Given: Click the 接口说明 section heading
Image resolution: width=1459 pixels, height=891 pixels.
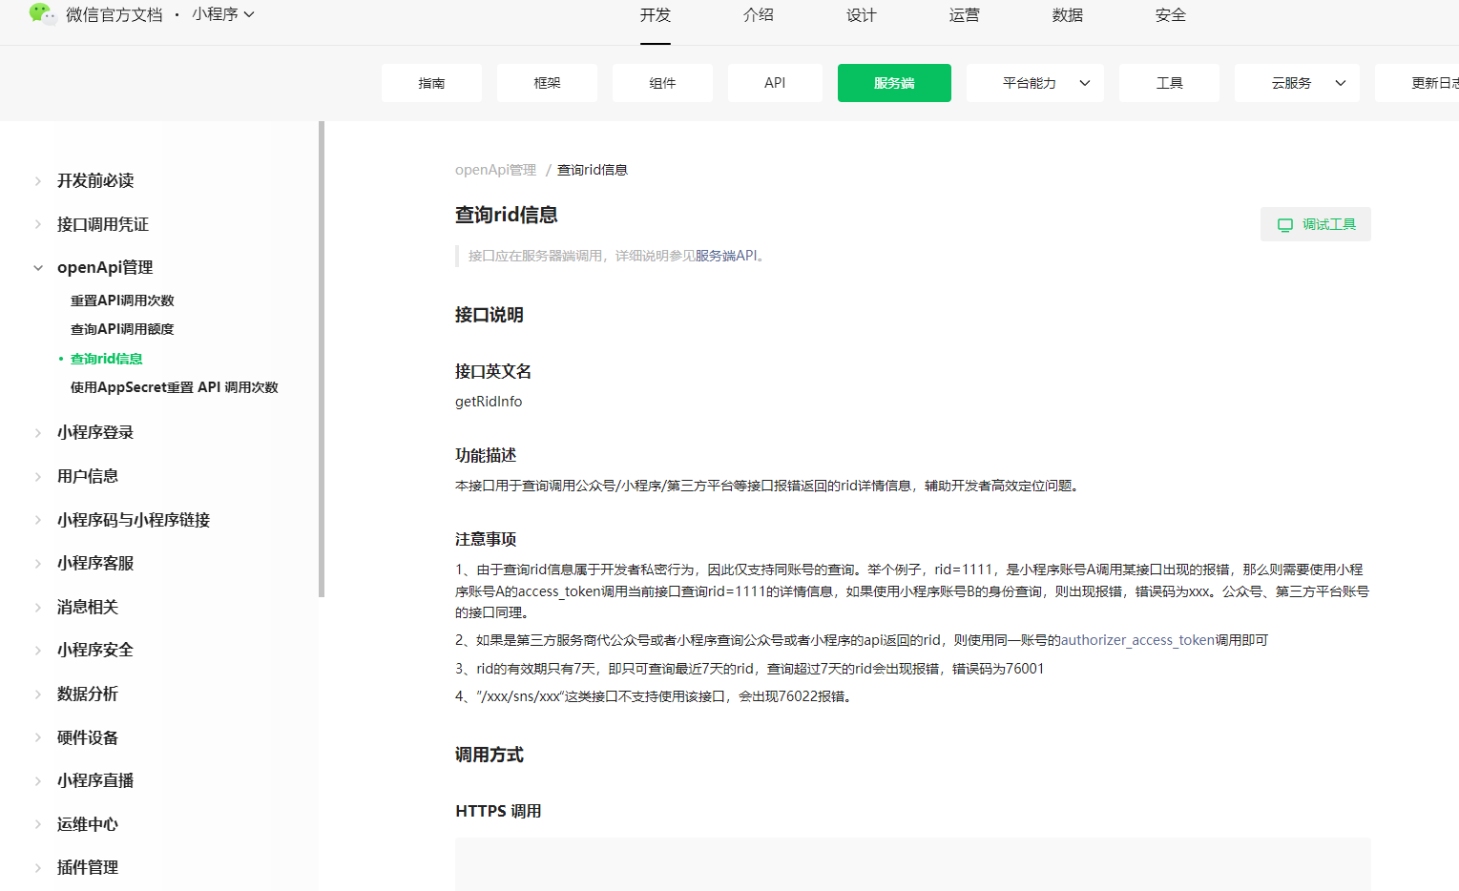Looking at the screenshot, I should (490, 316).
